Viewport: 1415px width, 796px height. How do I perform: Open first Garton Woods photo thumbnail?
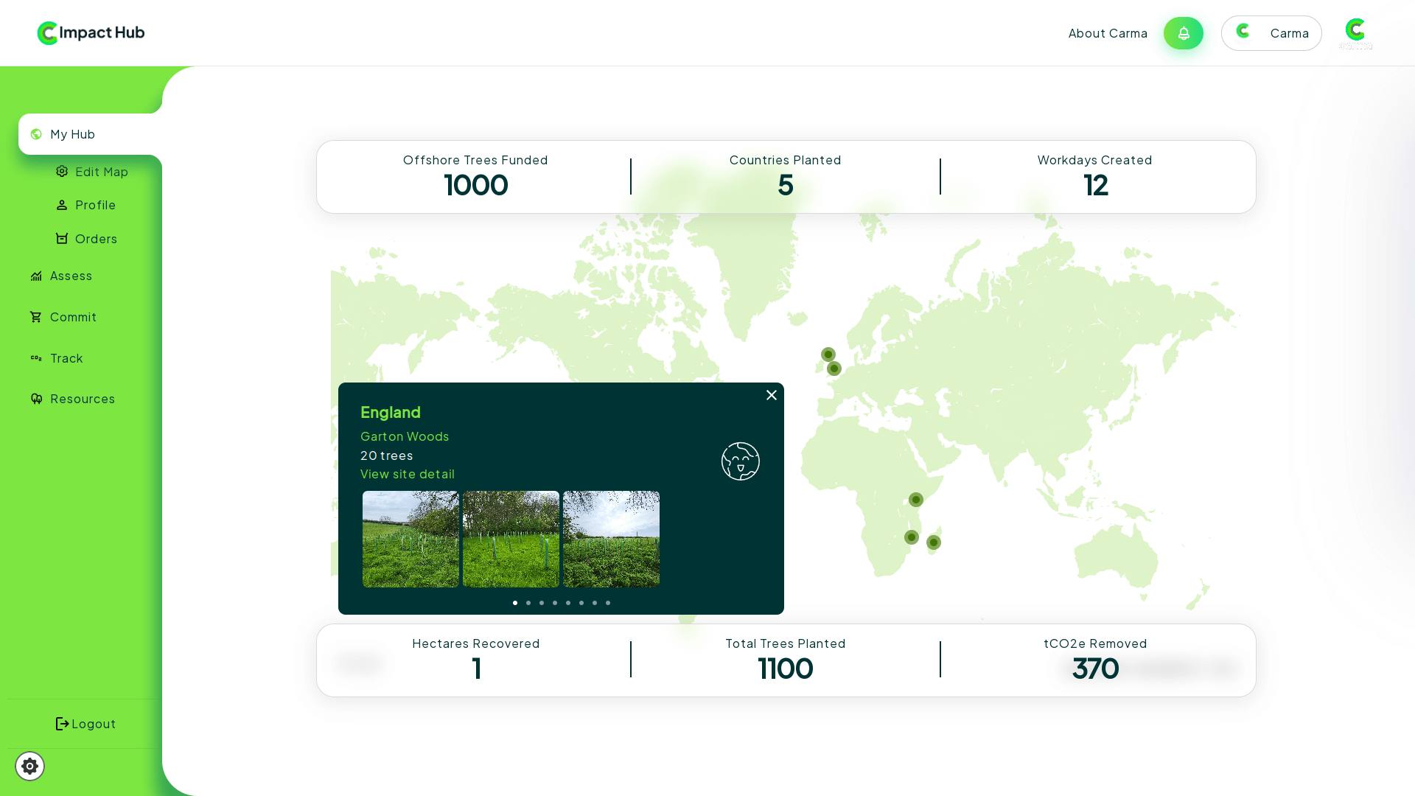410,539
